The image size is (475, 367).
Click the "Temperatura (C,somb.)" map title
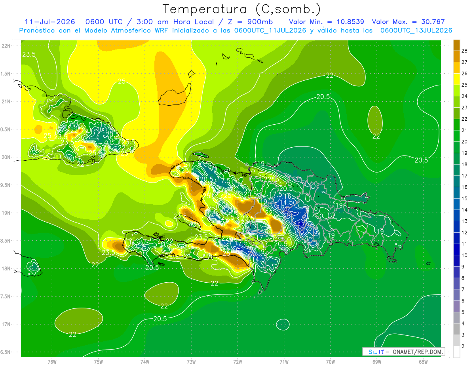pos(241,9)
